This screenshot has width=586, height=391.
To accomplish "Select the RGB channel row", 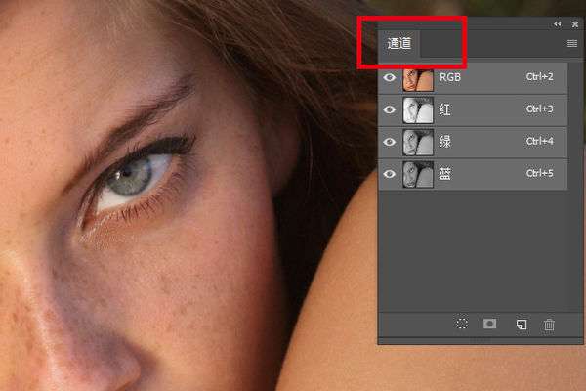I will (473, 78).
